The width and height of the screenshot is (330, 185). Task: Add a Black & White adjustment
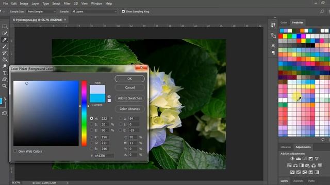click(x=302, y=165)
